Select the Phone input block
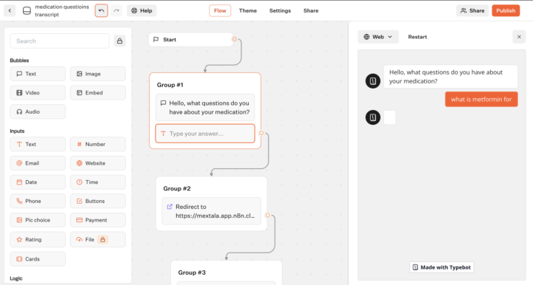 38,201
